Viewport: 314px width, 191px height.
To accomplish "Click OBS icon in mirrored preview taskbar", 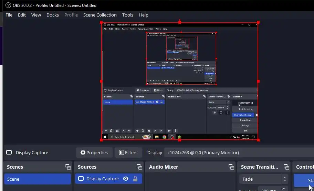I will click(x=171, y=137).
